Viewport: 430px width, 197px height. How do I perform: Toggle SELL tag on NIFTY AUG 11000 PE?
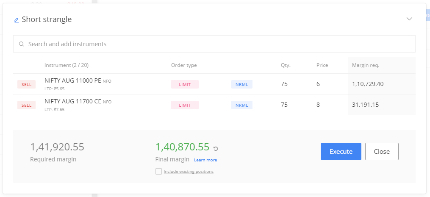(x=26, y=84)
